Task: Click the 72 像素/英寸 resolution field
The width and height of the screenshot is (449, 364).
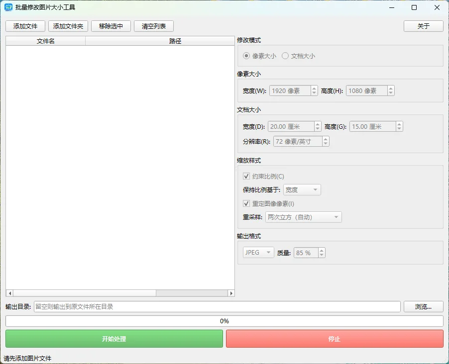Action: (x=298, y=141)
